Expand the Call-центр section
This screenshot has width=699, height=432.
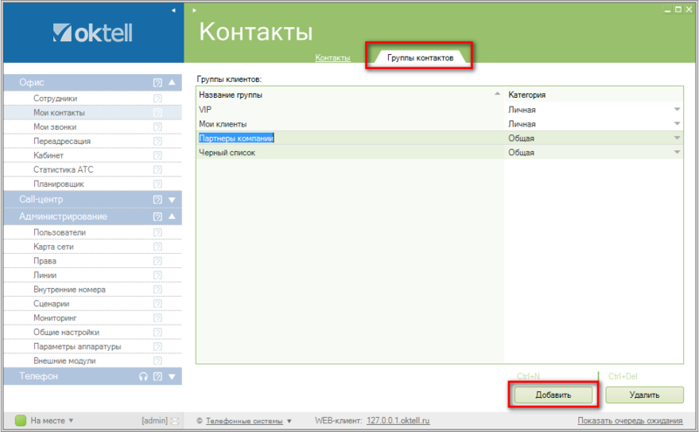tap(172, 200)
